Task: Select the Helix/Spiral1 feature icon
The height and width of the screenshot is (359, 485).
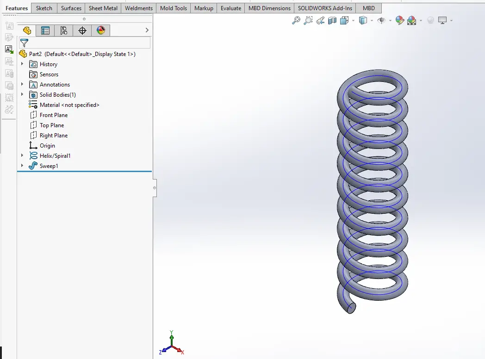Action: (x=33, y=156)
